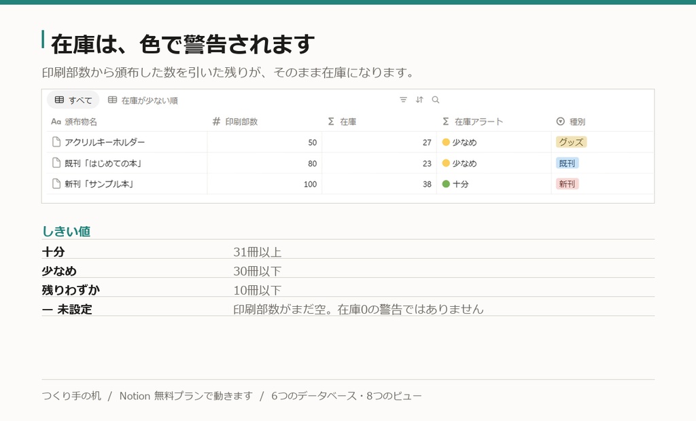
Task: Select print count cell showing 50
Action: (264, 143)
